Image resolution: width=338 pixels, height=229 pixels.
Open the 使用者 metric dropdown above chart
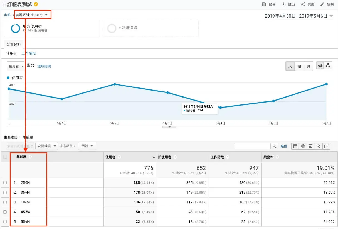(x=16, y=66)
